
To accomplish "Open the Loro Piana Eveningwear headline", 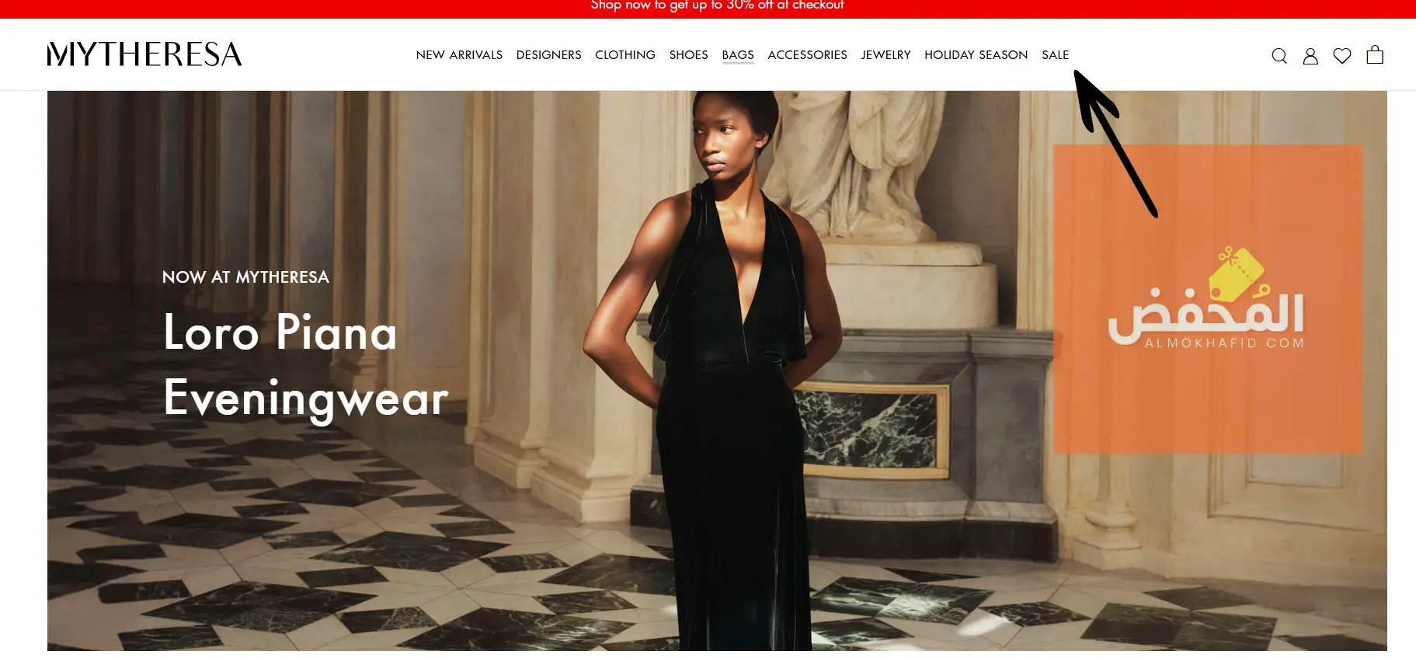I will (306, 366).
